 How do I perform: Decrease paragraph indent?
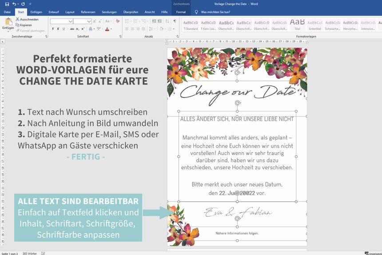pyautogui.click(x=154, y=21)
